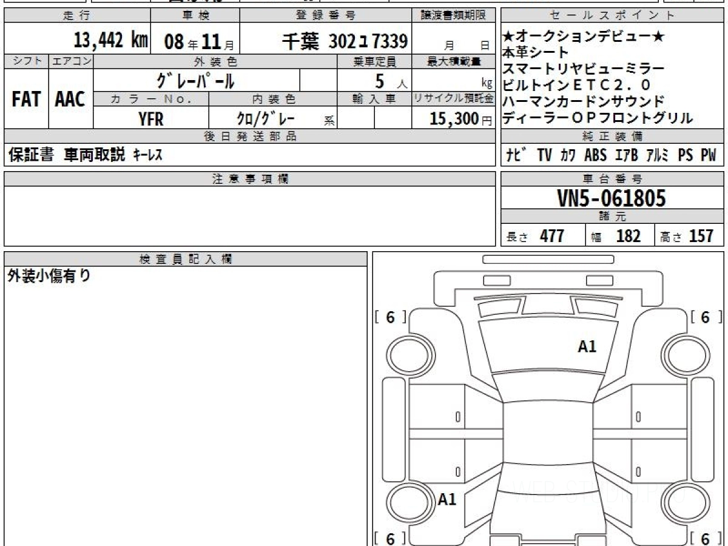Click the mileage value 13,442 km
Image resolution: width=728 pixels, height=546 pixels.
pos(111,41)
